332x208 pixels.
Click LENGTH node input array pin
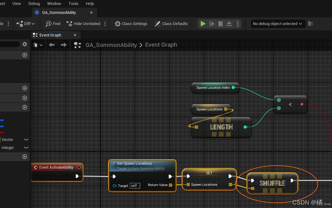coord(196,127)
